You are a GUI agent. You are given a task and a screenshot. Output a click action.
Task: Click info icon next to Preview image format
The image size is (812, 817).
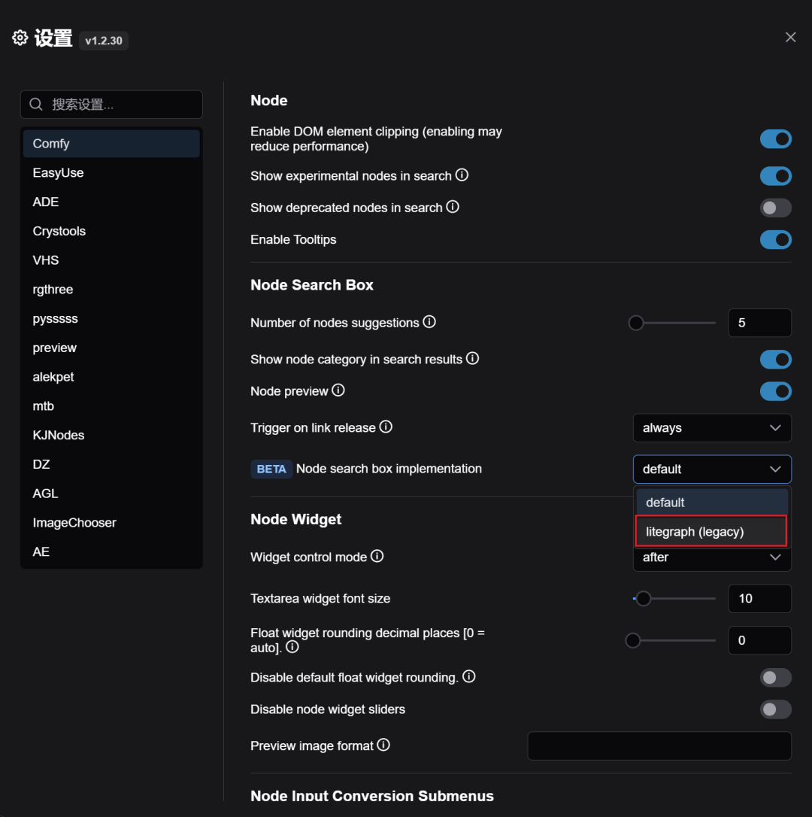pyautogui.click(x=383, y=746)
